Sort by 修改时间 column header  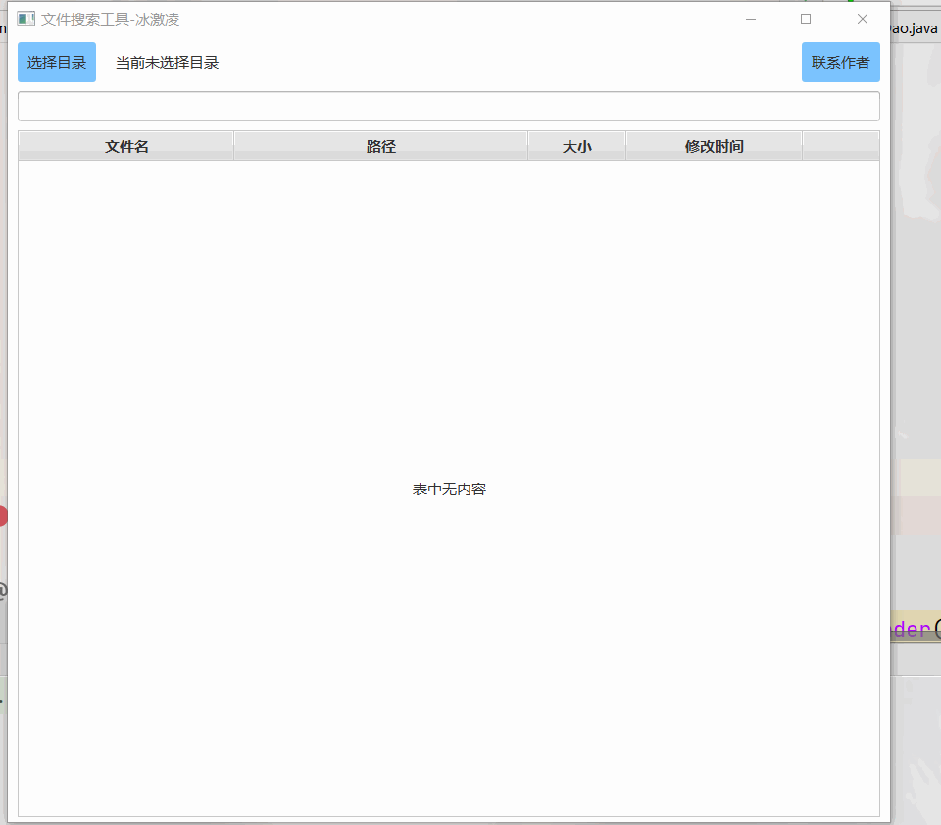715,146
